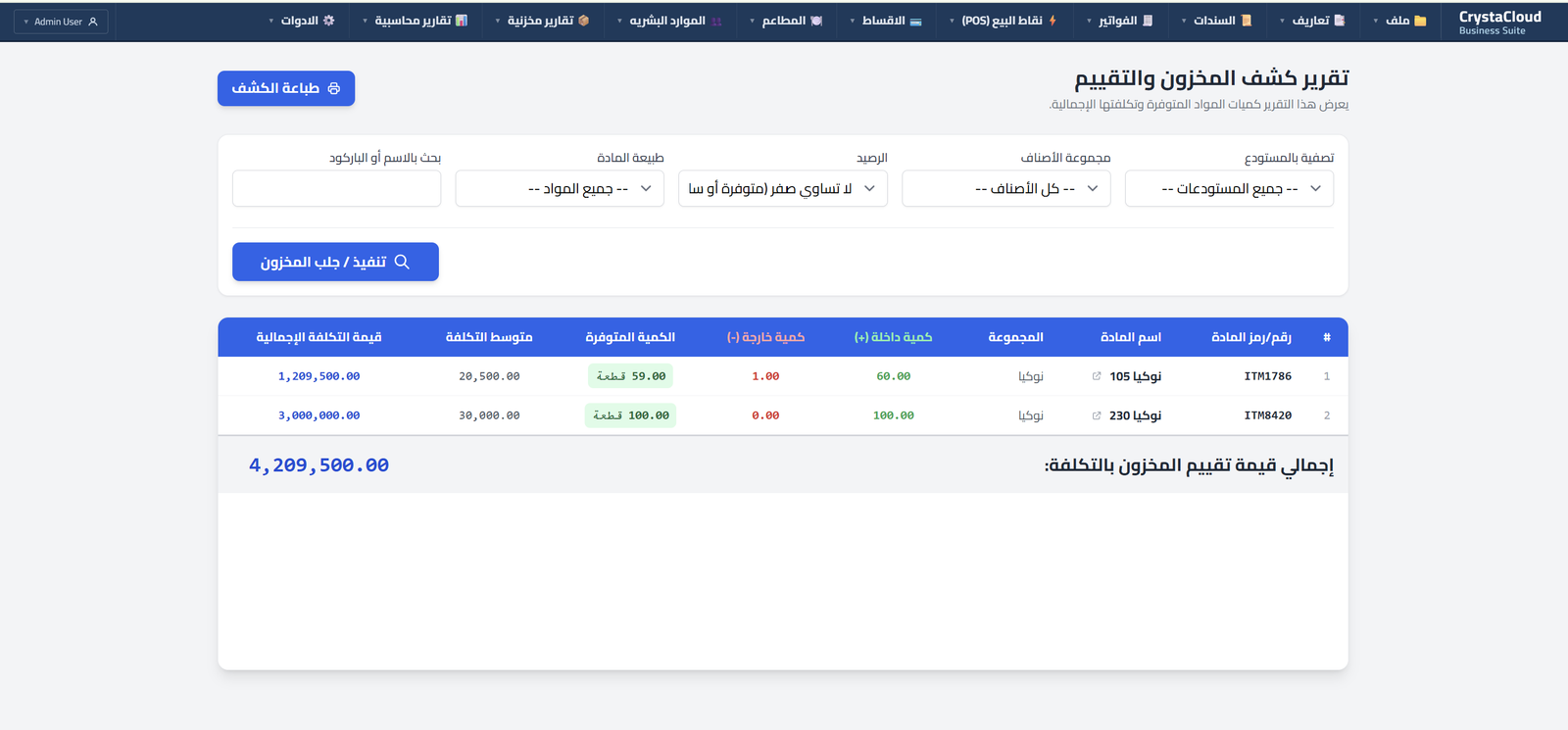The image size is (1568, 730).
Task: Click the رقم/رمز المادة column header
Action: pos(1251,337)
